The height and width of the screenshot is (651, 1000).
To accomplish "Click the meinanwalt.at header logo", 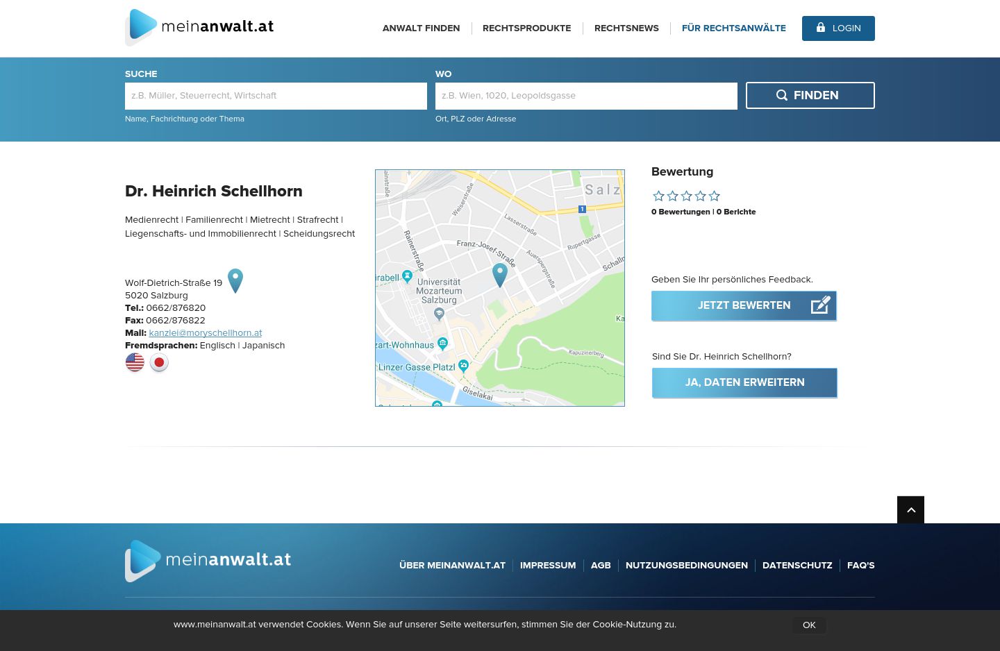I will [x=199, y=28].
